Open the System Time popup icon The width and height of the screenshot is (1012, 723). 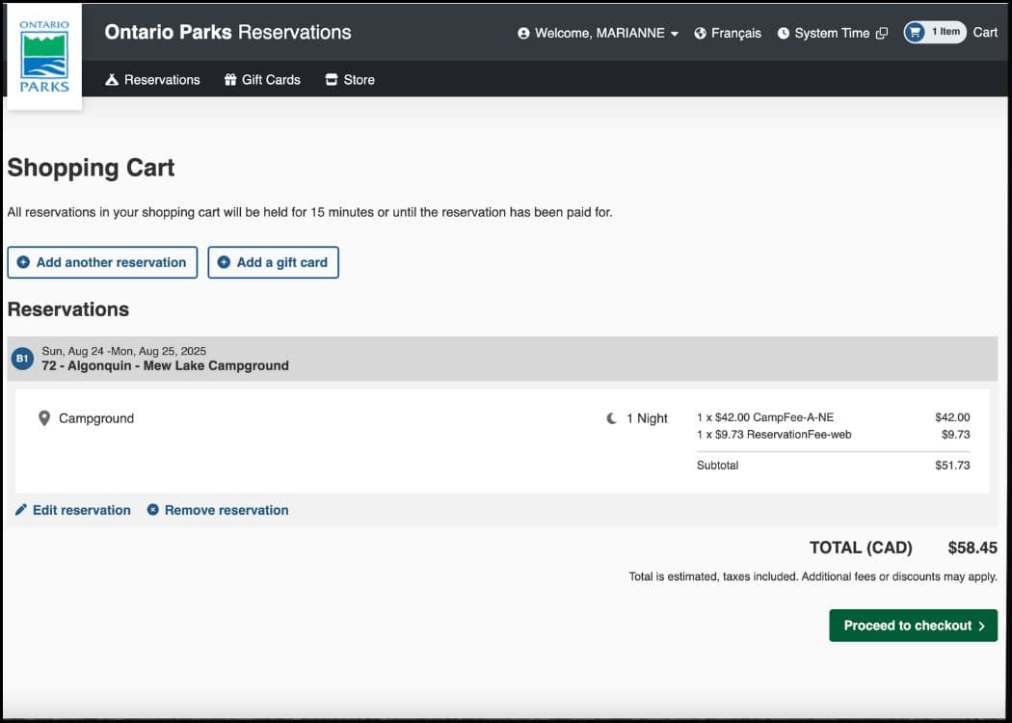click(882, 33)
